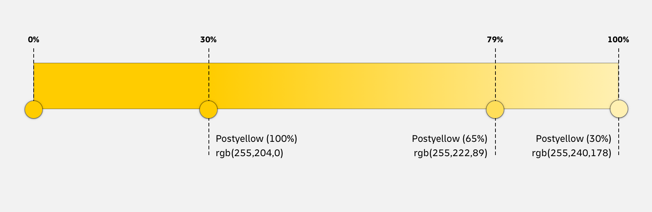This screenshot has width=652, height=212.
Task: Click the 0% position label
Action: click(x=34, y=40)
